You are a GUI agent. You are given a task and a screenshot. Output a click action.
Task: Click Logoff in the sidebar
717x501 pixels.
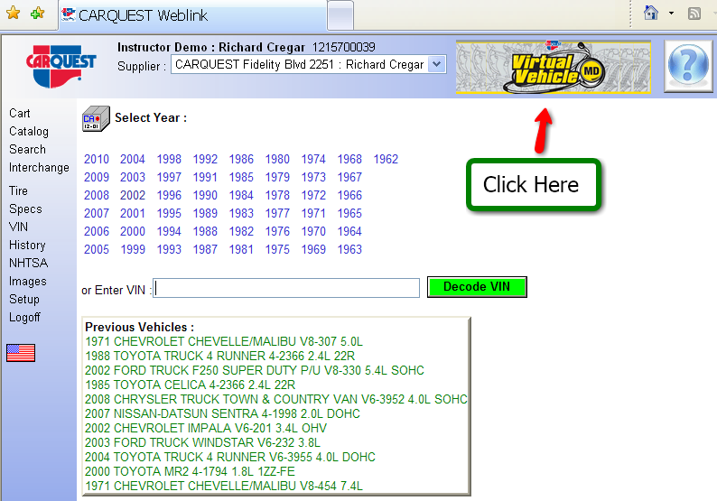click(24, 317)
